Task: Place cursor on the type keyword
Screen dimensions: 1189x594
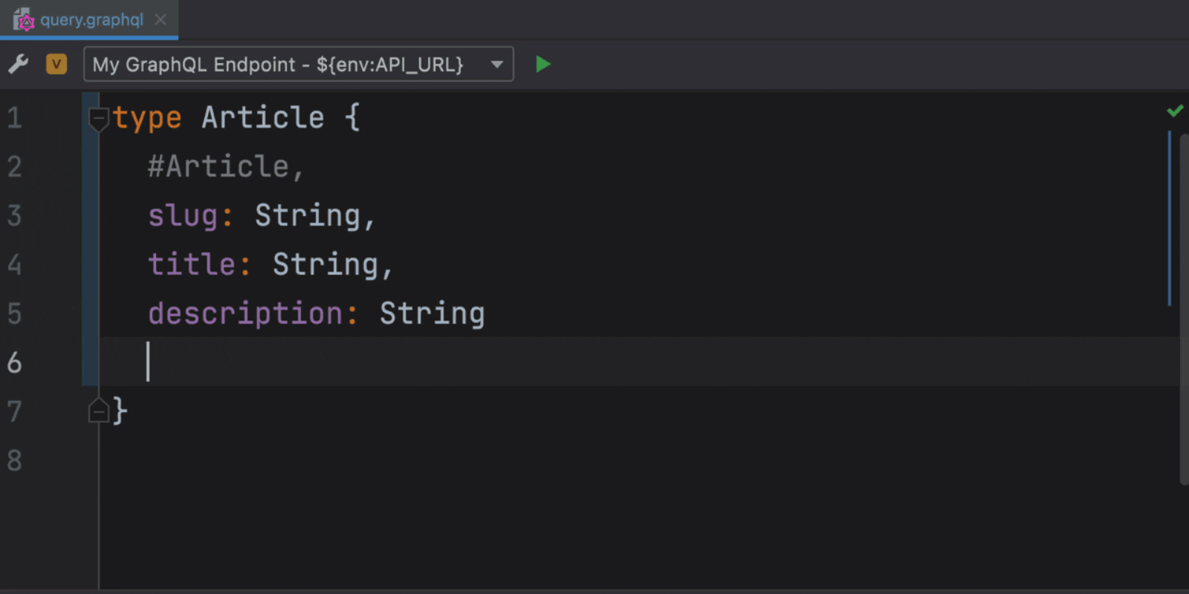Action: [x=147, y=119]
